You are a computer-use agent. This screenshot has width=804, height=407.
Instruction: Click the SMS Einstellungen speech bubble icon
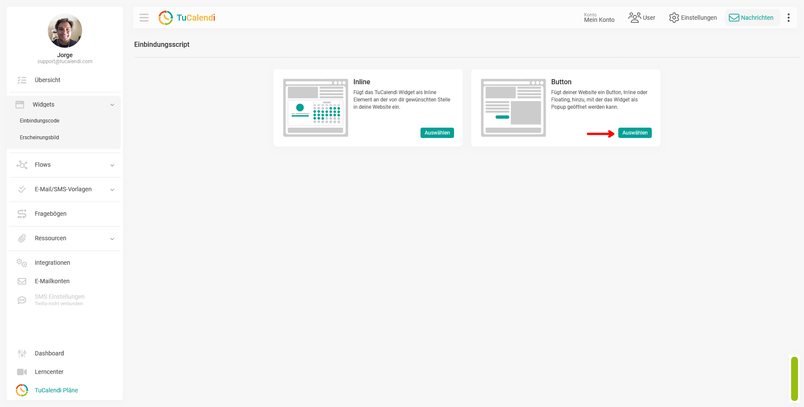pos(22,300)
